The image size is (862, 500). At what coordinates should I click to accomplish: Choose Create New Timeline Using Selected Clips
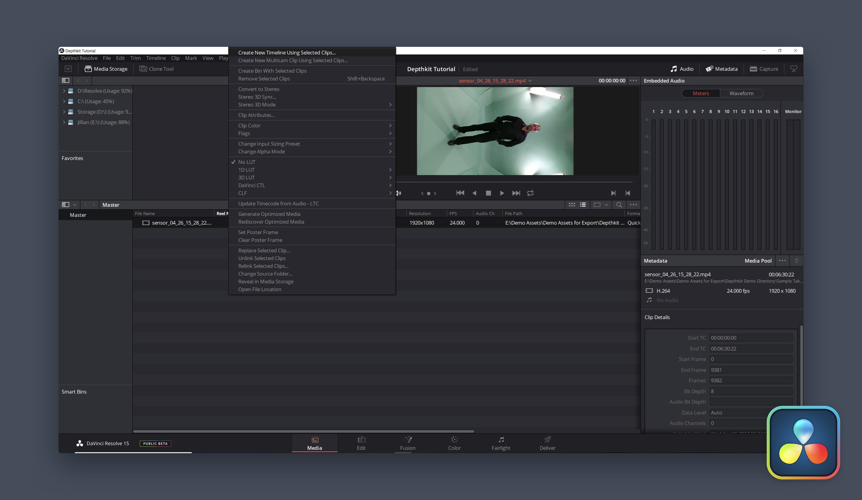click(x=287, y=53)
